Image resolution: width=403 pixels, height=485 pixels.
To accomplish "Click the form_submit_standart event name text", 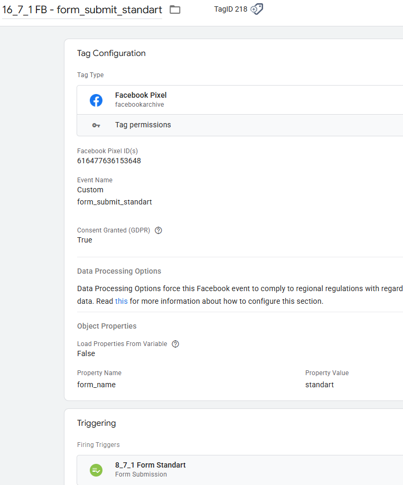I will coord(115,202).
